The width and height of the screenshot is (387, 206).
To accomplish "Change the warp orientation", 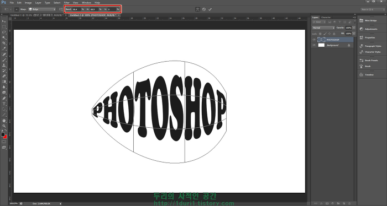I will [x=61, y=9].
